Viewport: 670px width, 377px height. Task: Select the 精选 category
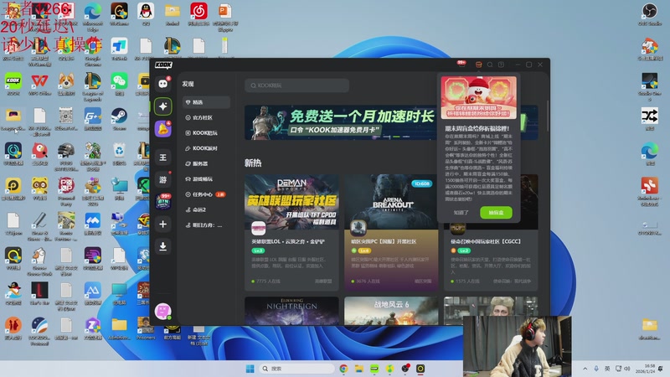point(206,102)
